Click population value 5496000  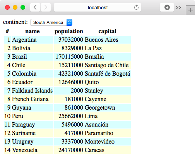(69, 125)
